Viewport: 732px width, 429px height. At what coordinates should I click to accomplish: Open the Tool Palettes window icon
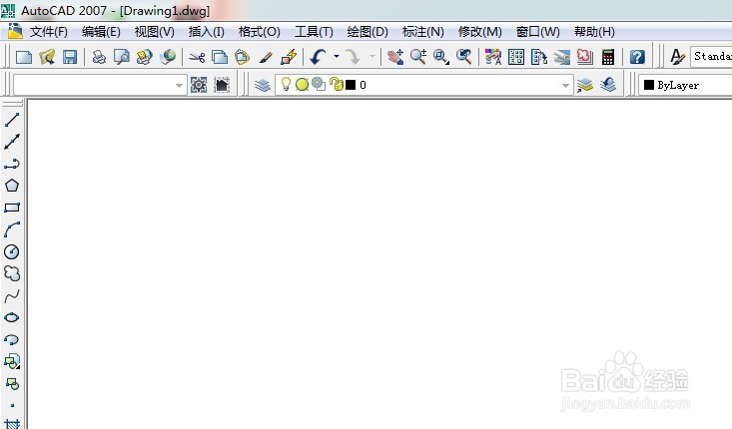(x=538, y=57)
